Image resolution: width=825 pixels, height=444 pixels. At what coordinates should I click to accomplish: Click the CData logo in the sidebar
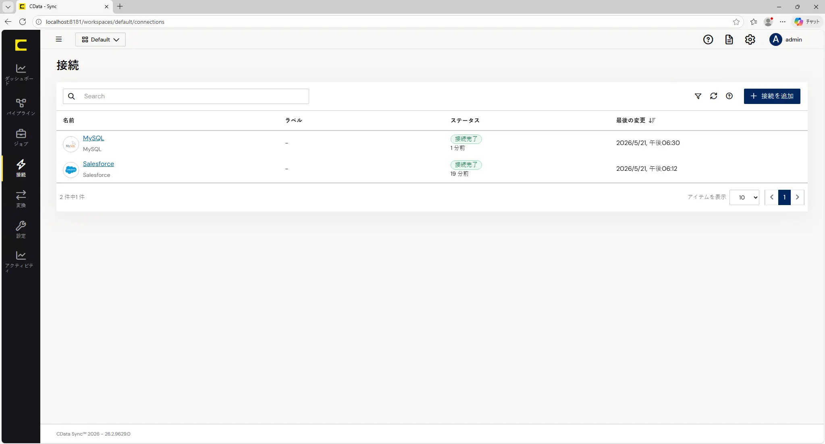pos(21,45)
